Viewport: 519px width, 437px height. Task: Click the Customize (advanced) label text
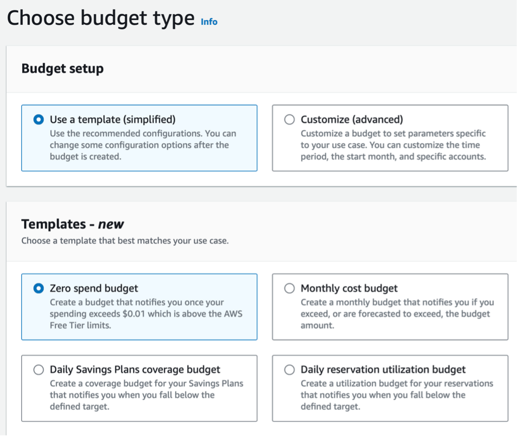[351, 119]
